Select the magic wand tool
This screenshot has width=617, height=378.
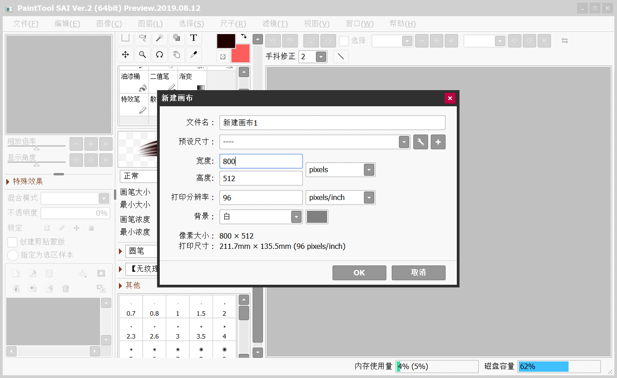(x=159, y=39)
